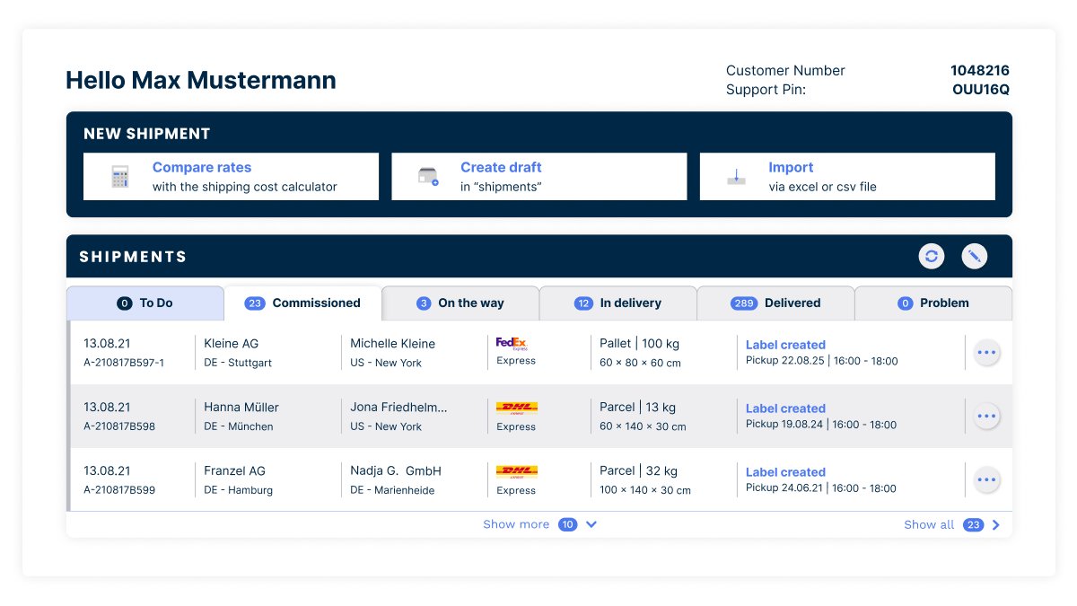The height and width of the screenshot is (606, 1077).
Task: Open the Delivered tab
Action: coord(775,303)
